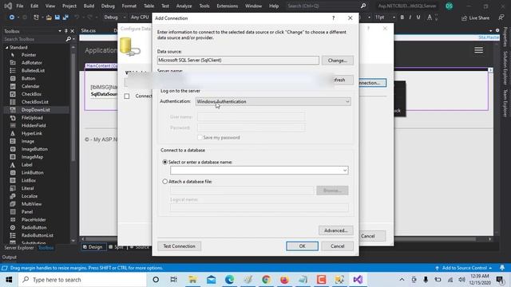Open the Authentication dropdown
The image size is (511, 287).
tap(273, 101)
